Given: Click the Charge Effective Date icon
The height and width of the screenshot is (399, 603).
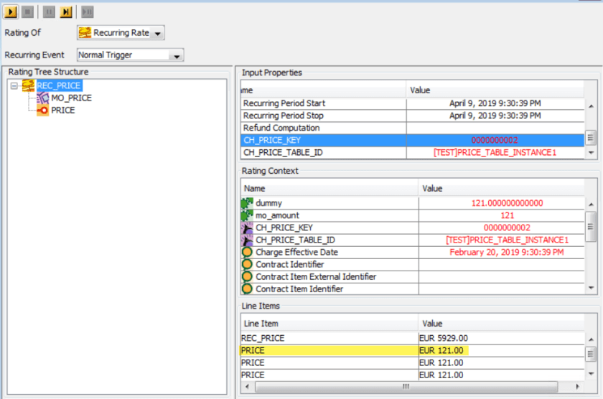Looking at the screenshot, I should (x=248, y=252).
